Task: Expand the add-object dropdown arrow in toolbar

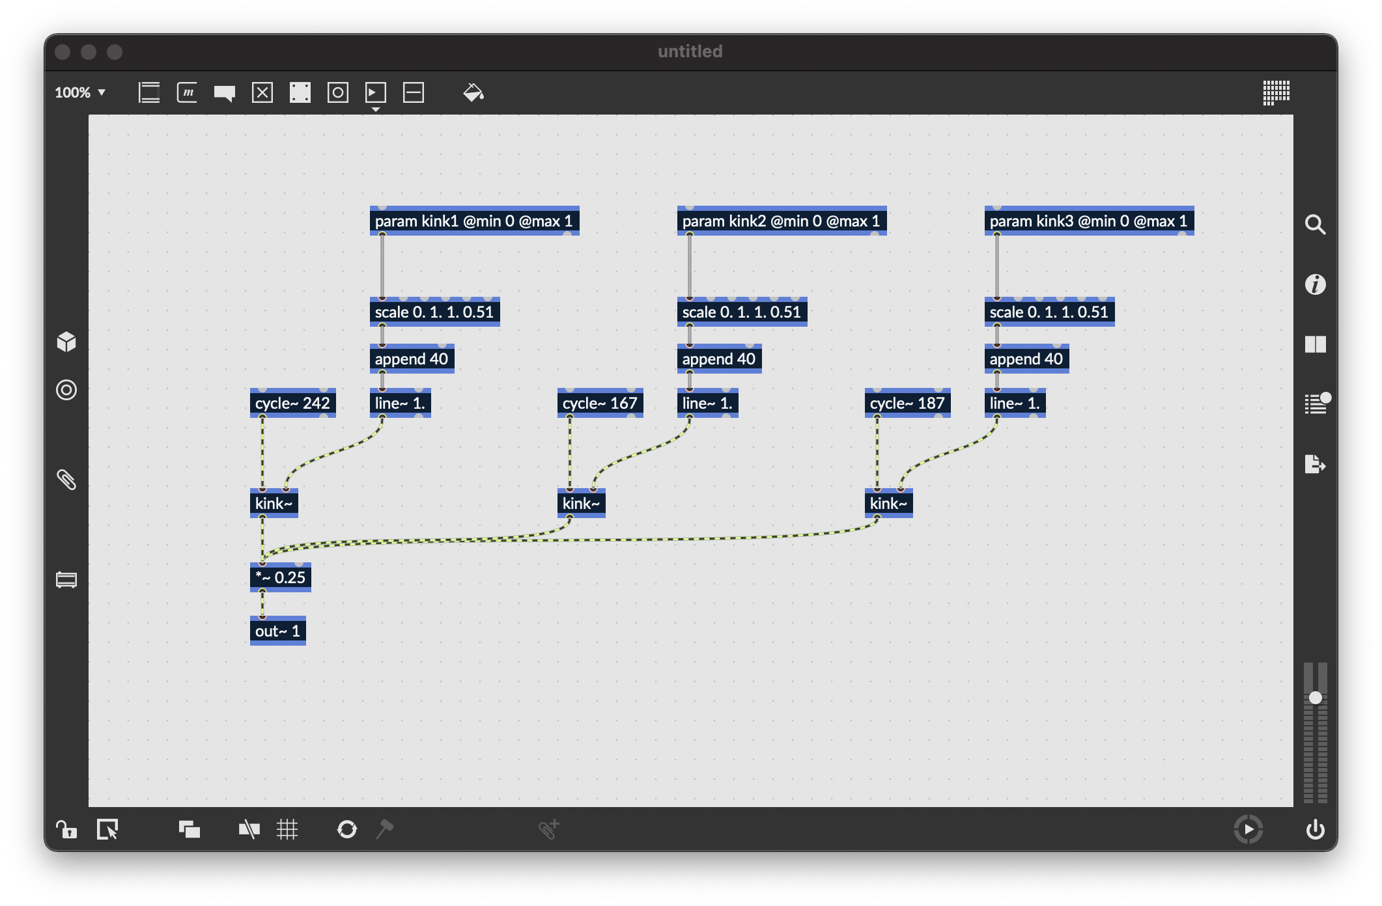Action: coord(376,109)
